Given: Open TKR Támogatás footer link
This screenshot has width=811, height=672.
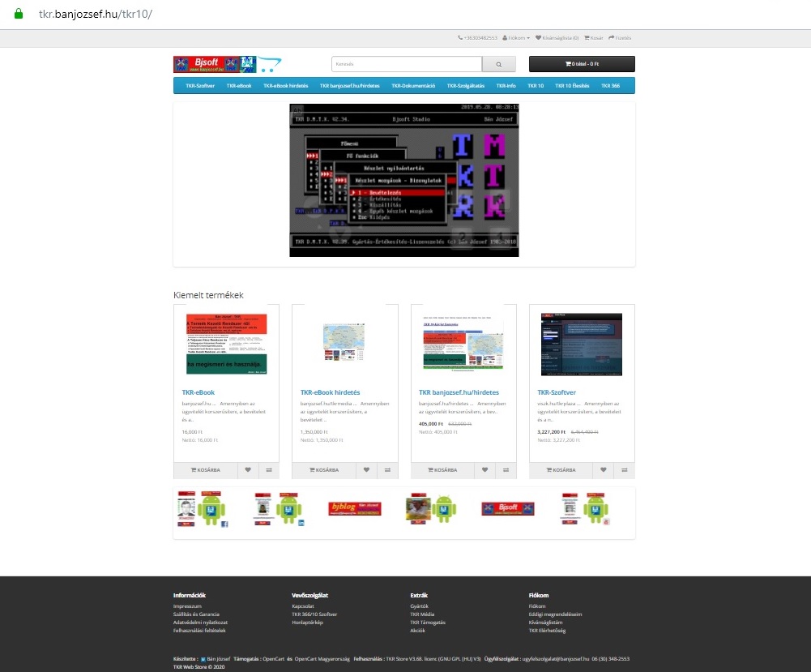Looking at the screenshot, I should coord(428,623).
